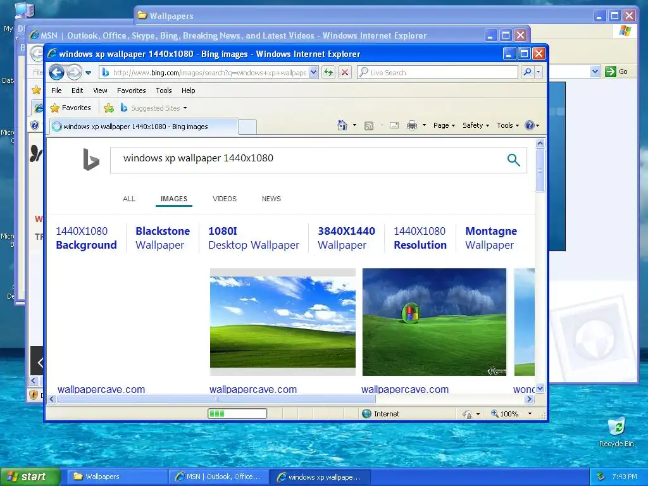Open the XP logo hill thumbnail

click(x=434, y=322)
